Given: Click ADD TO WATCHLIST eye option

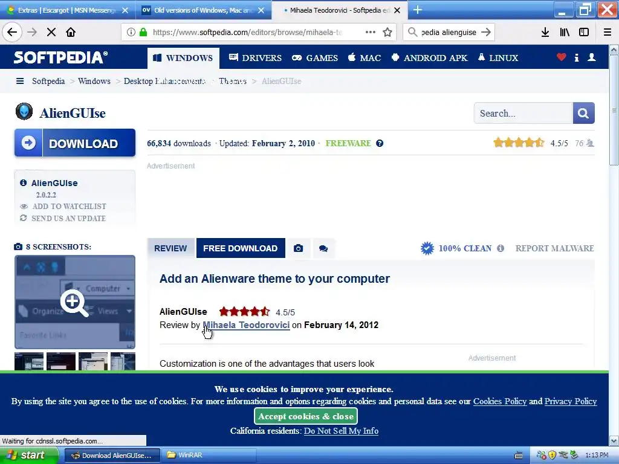Looking at the screenshot, I should (63, 207).
